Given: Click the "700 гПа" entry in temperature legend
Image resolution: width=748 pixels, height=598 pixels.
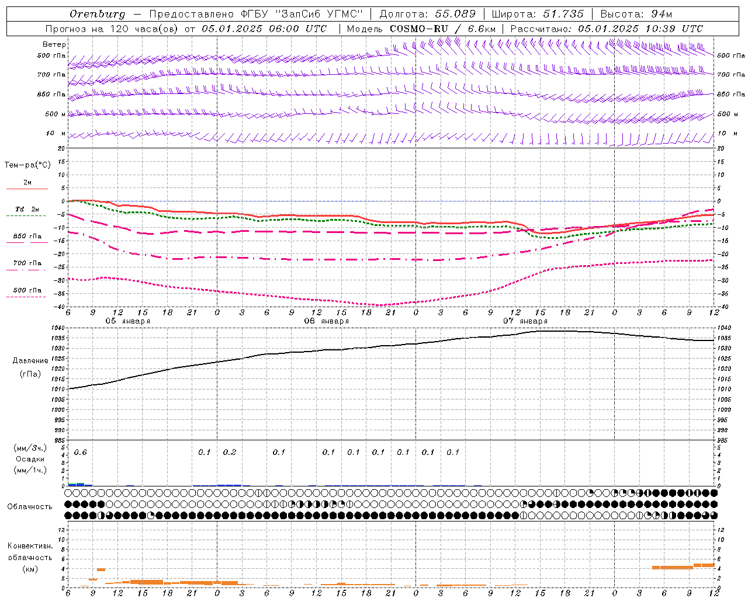Looking at the screenshot, I should pos(27,263).
